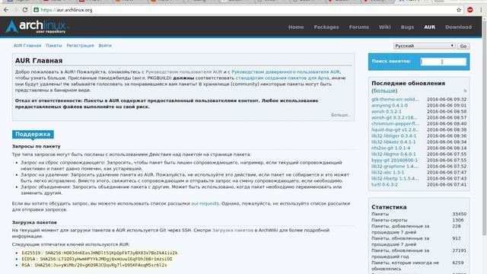Click the RSA SHA256 fingerprint text
This screenshot has width=487, height=274.
(94, 265)
